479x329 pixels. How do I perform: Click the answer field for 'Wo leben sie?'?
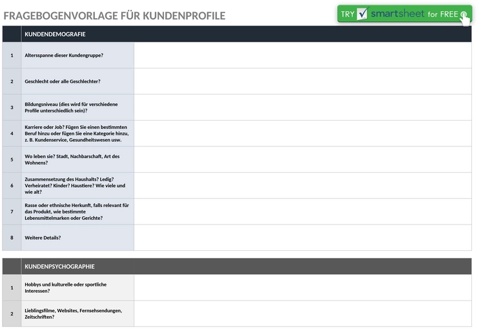pos(303,159)
